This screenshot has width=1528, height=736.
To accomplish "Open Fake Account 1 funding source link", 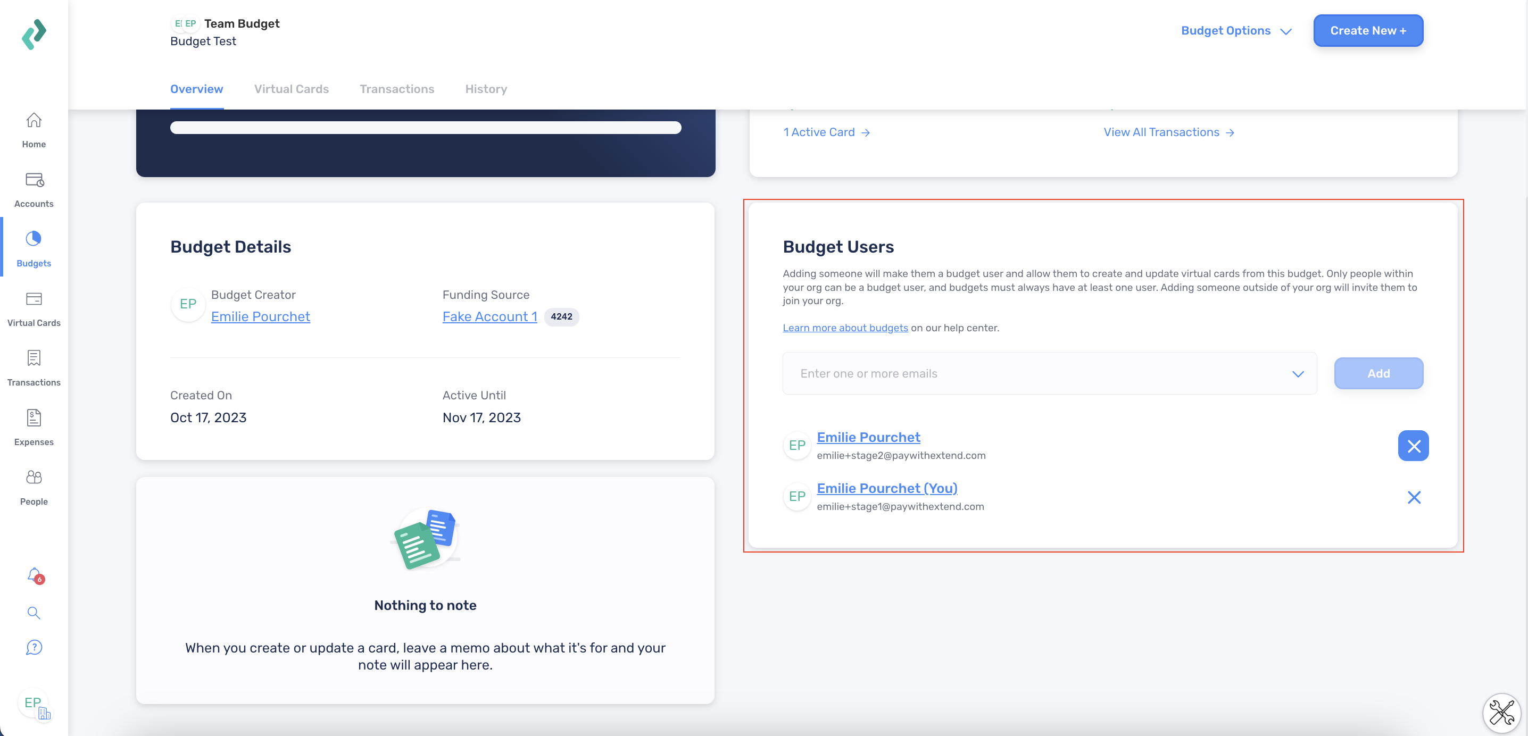I will (x=490, y=317).
